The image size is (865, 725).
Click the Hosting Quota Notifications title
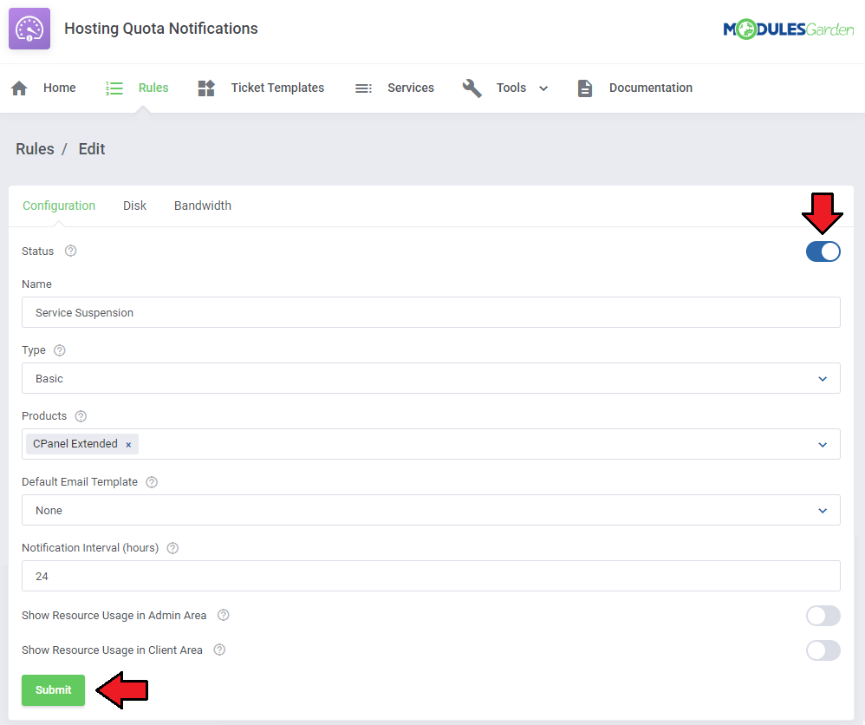point(161,29)
